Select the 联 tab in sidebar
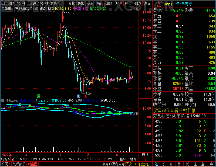This screenshot has height=167, width=216. pyautogui.click(x=187, y=164)
